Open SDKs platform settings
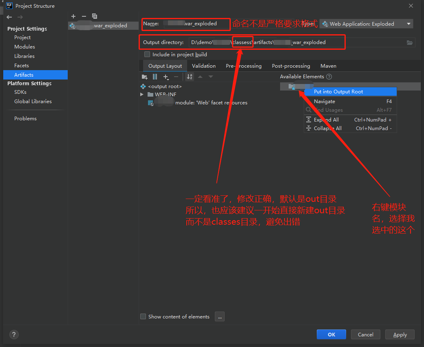The image size is (424, 347). click(x=20, y=92)
